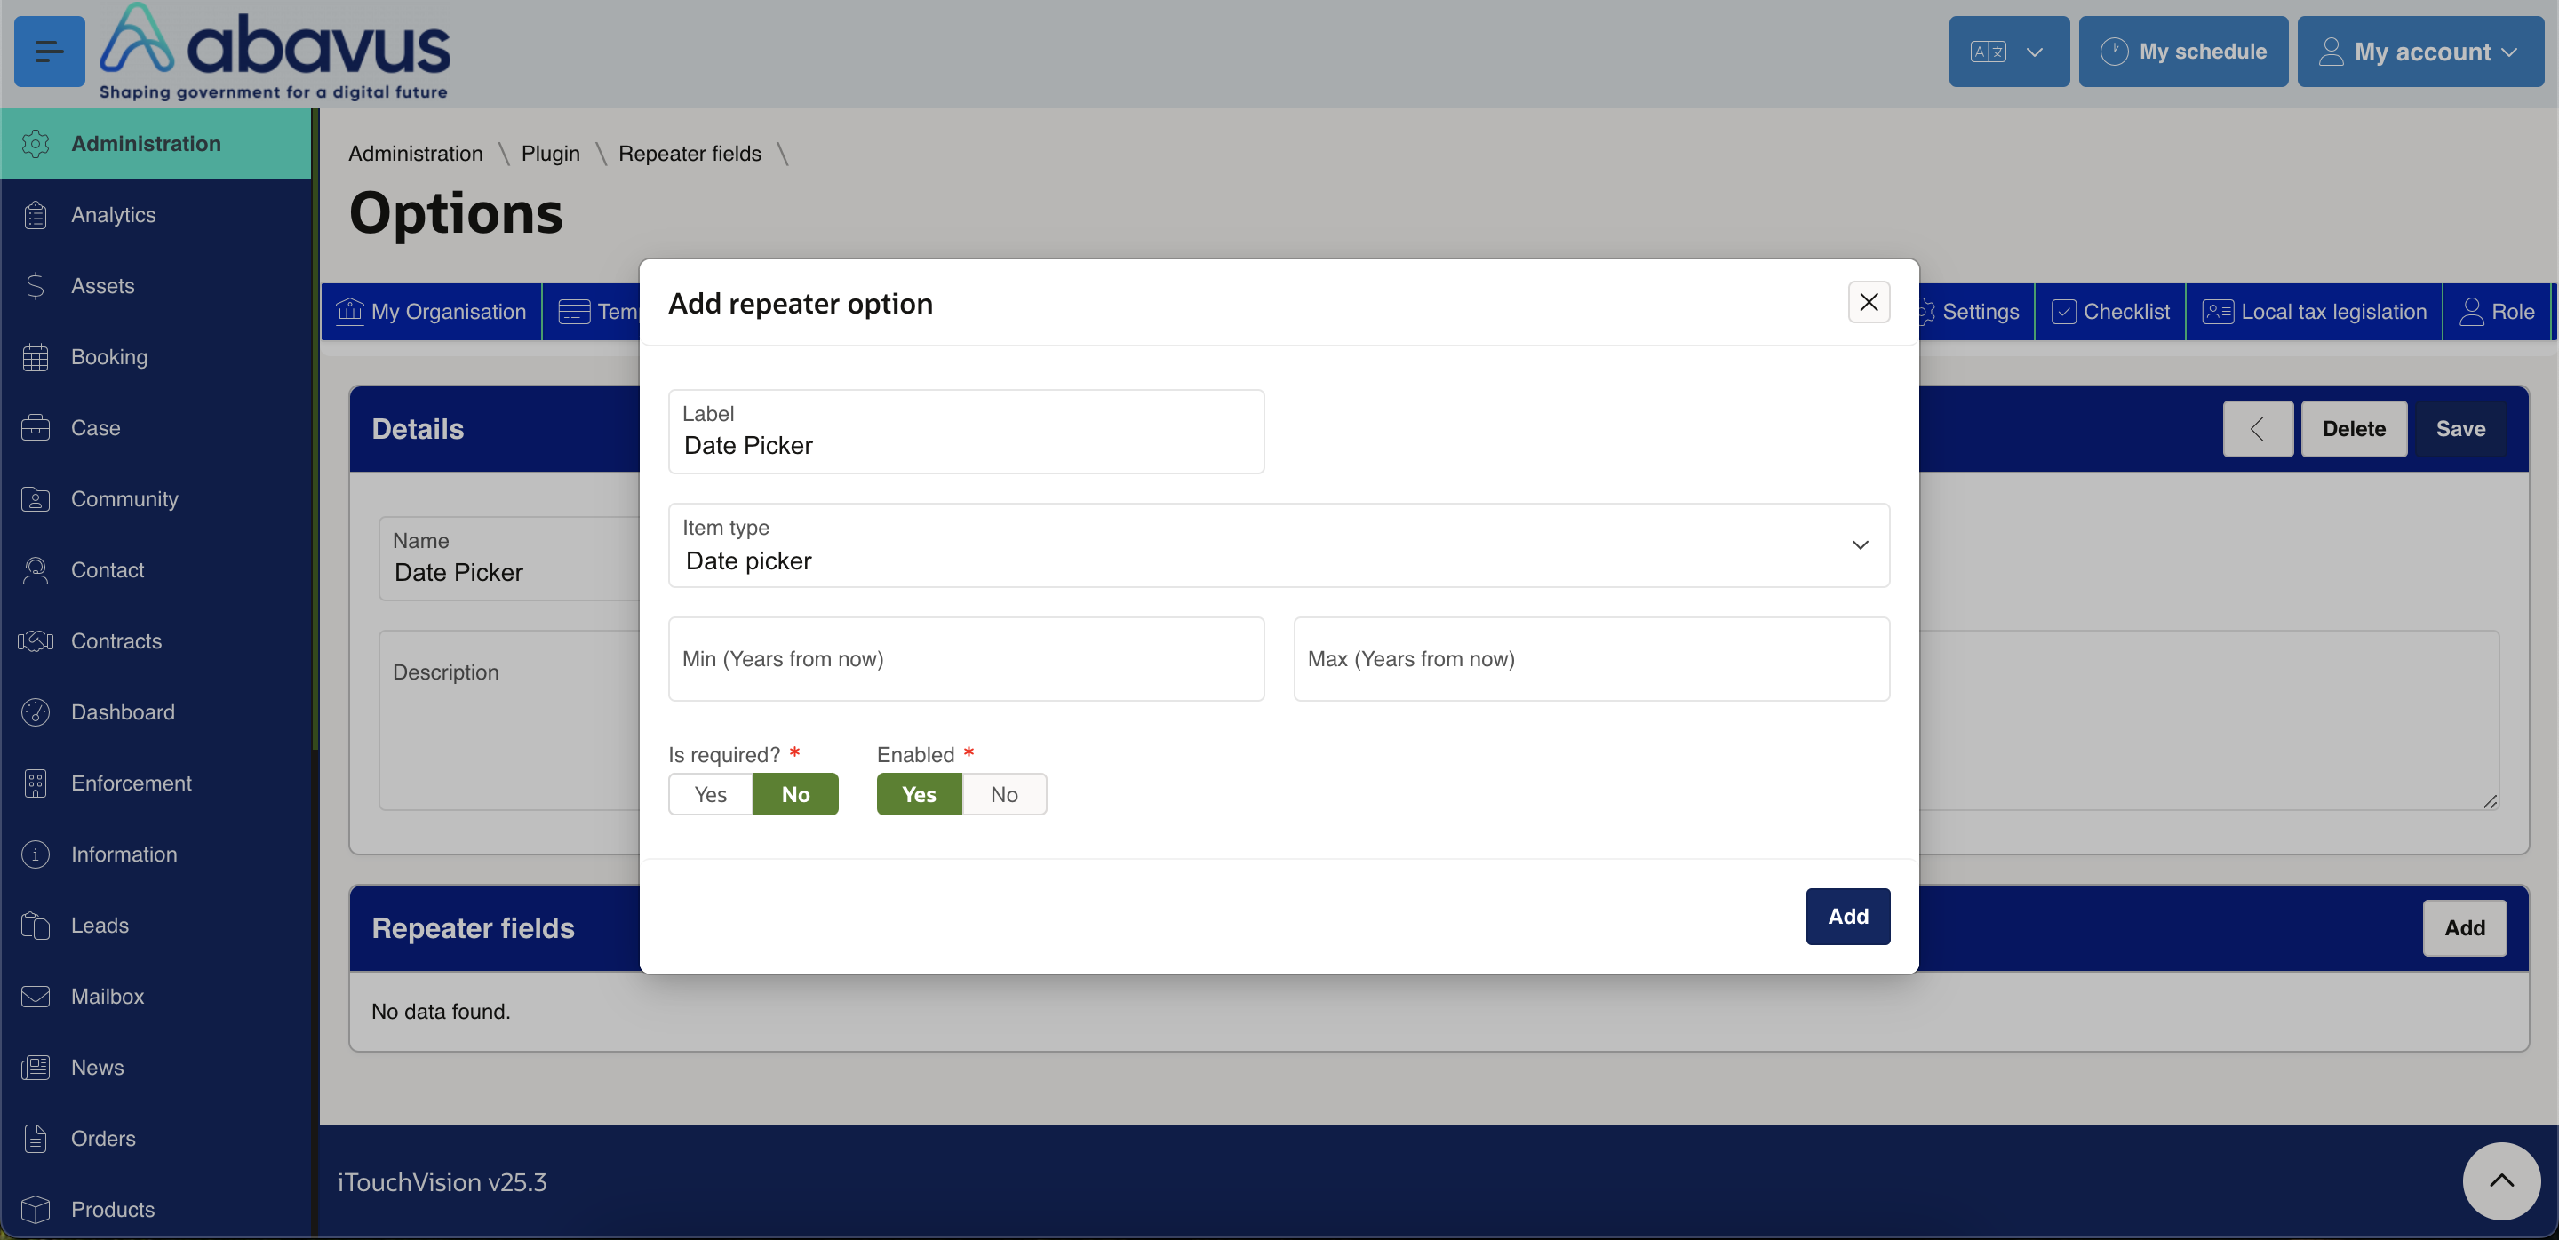2559x1240 pixels.
Task: Open the Settings tab
Action: click(x=1977, y=312)
